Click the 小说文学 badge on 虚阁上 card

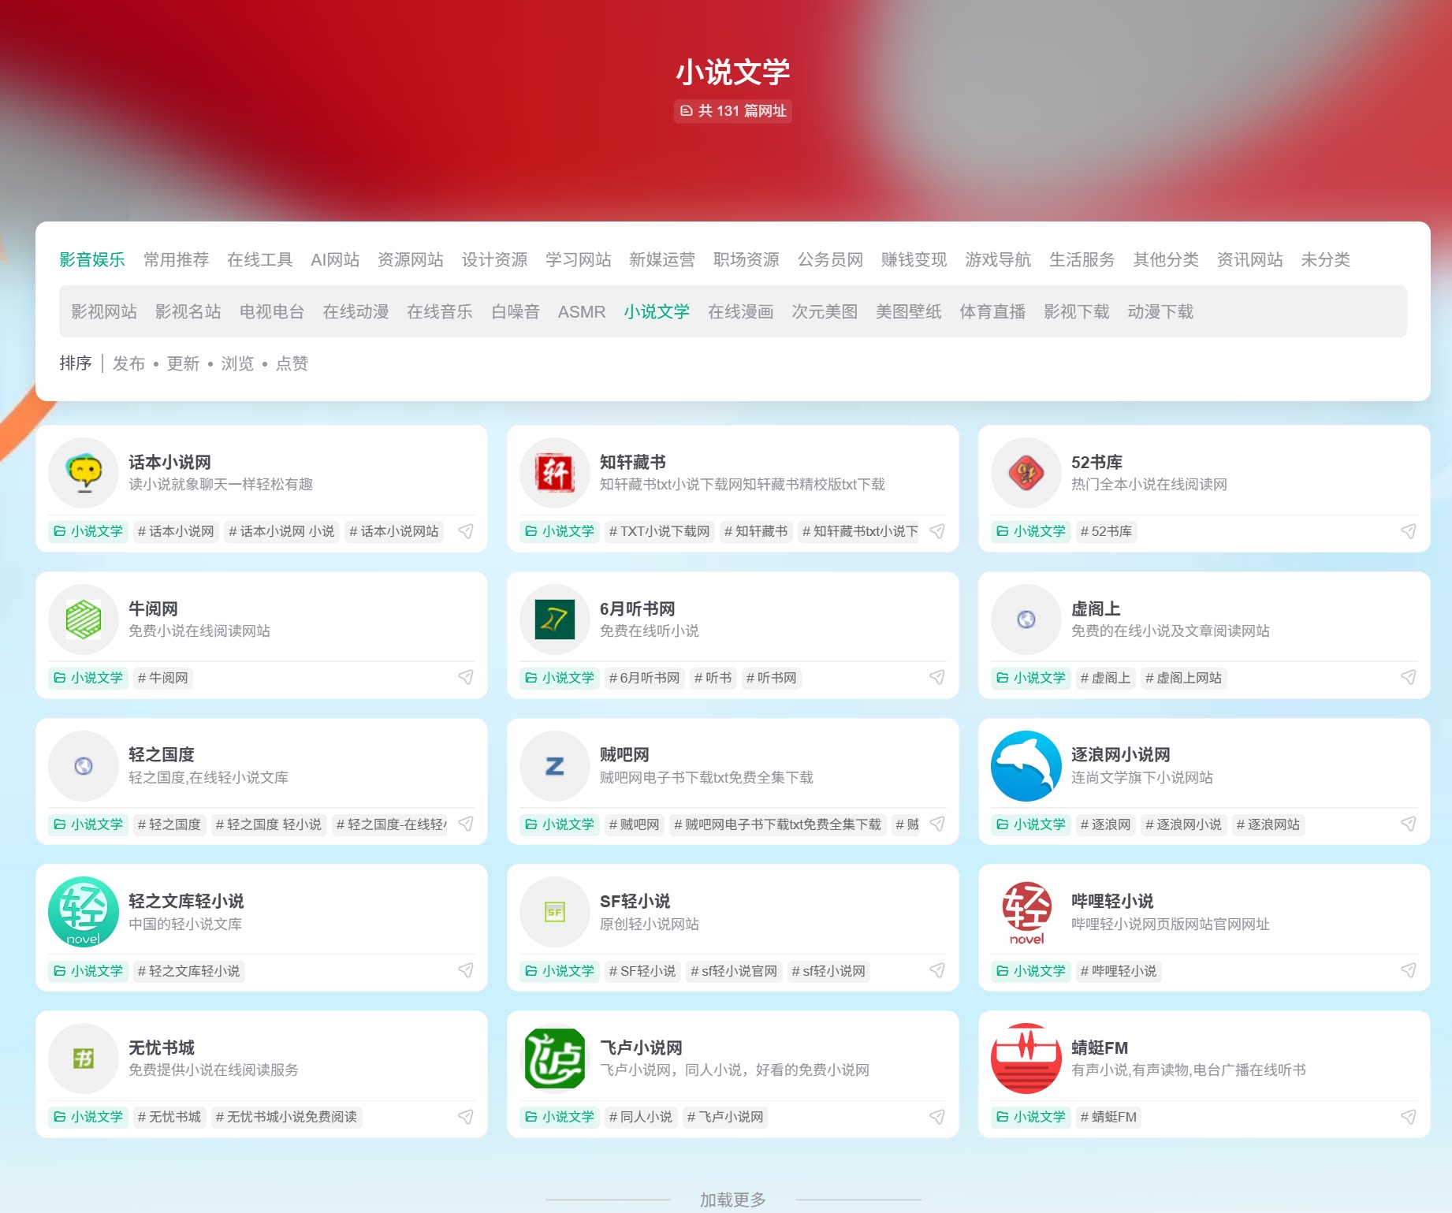(1030, 678)
